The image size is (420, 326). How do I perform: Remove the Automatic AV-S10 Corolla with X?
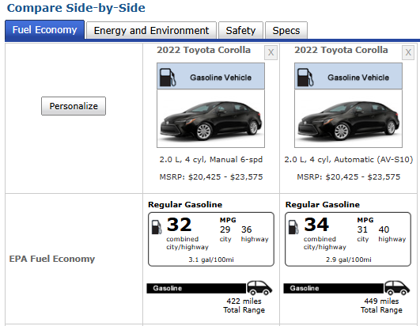click(x=408, y=52)
